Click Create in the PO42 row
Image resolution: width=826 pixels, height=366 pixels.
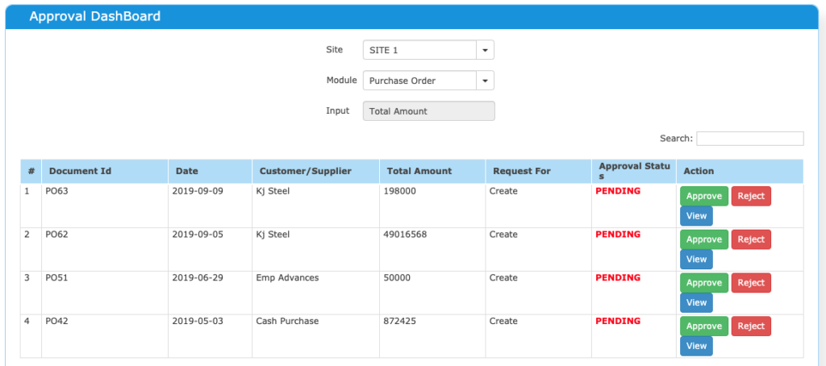[x=503, y=321]
